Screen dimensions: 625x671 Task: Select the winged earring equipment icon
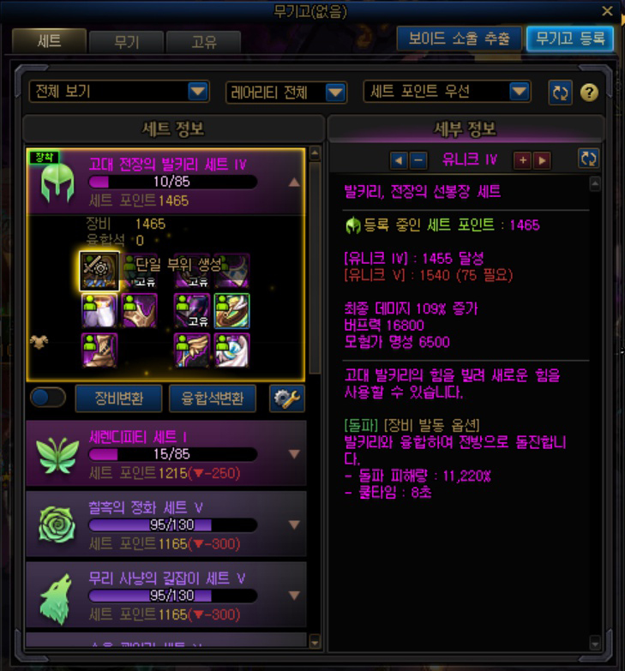click(x=192, y=350)
